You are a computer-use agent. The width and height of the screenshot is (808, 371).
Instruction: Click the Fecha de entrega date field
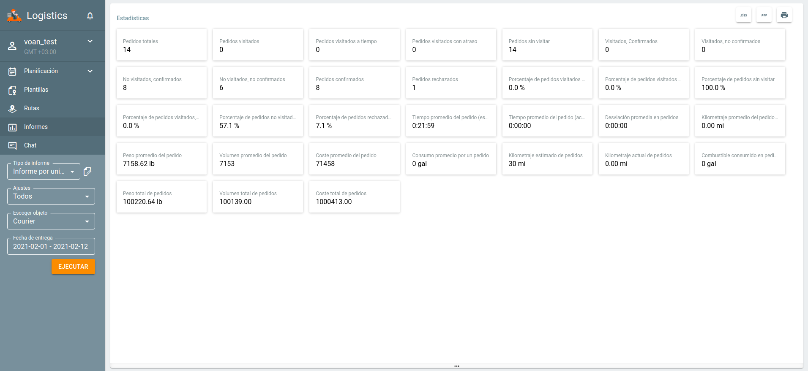(51, 246)
